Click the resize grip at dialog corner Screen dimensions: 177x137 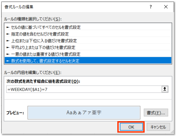coord(173,132)
